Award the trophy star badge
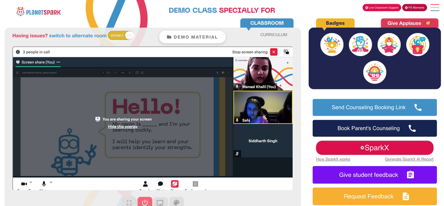This screenshot has width=444, height=206. (x=332, y=44)
